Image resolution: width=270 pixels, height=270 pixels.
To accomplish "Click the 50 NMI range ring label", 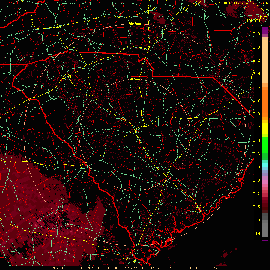I will [x=135, y=79].
